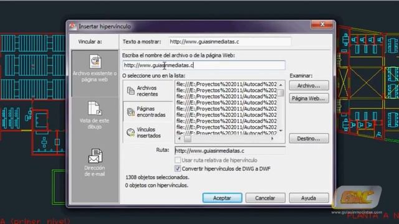The width and height of the screenshot is (399, 224).
Task: Click the Ruta path field
Action: tap(230, 151)
